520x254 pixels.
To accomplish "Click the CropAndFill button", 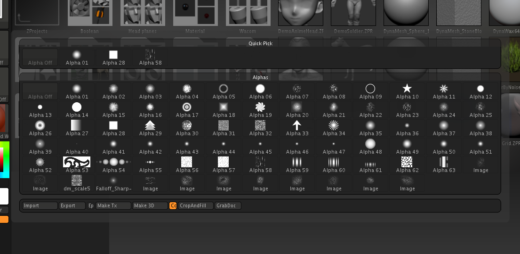I will point(196,205).
